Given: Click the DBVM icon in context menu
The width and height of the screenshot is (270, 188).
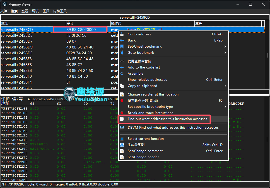Looking at the screenshot, I should 122,128.
